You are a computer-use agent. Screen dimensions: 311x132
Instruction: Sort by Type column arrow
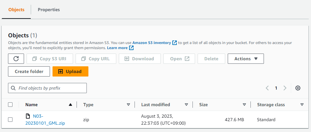point(128,105)
